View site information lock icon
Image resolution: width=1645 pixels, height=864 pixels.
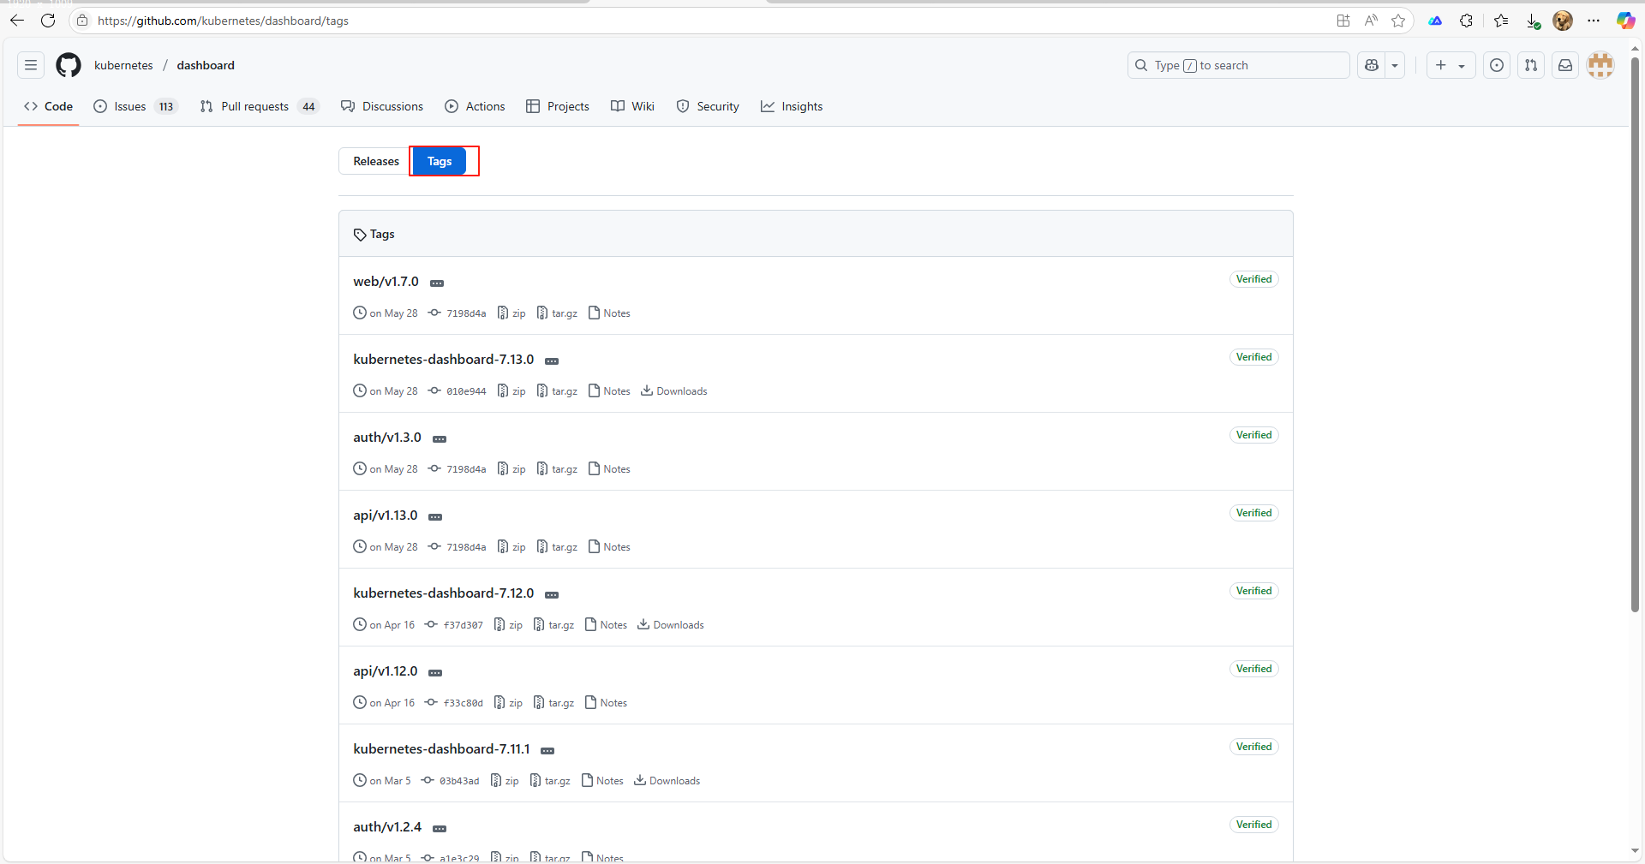[x=82, y=21]
